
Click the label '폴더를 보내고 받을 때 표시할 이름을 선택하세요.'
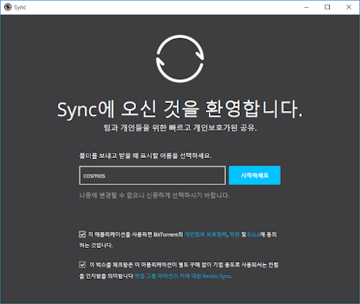[x=145, y=156]
